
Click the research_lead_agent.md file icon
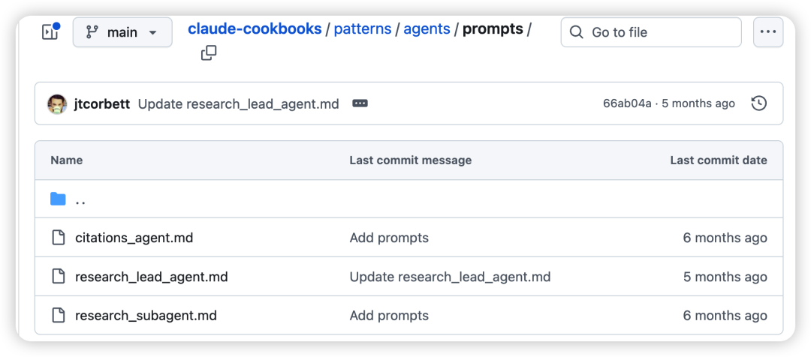[x=58, y=277]
